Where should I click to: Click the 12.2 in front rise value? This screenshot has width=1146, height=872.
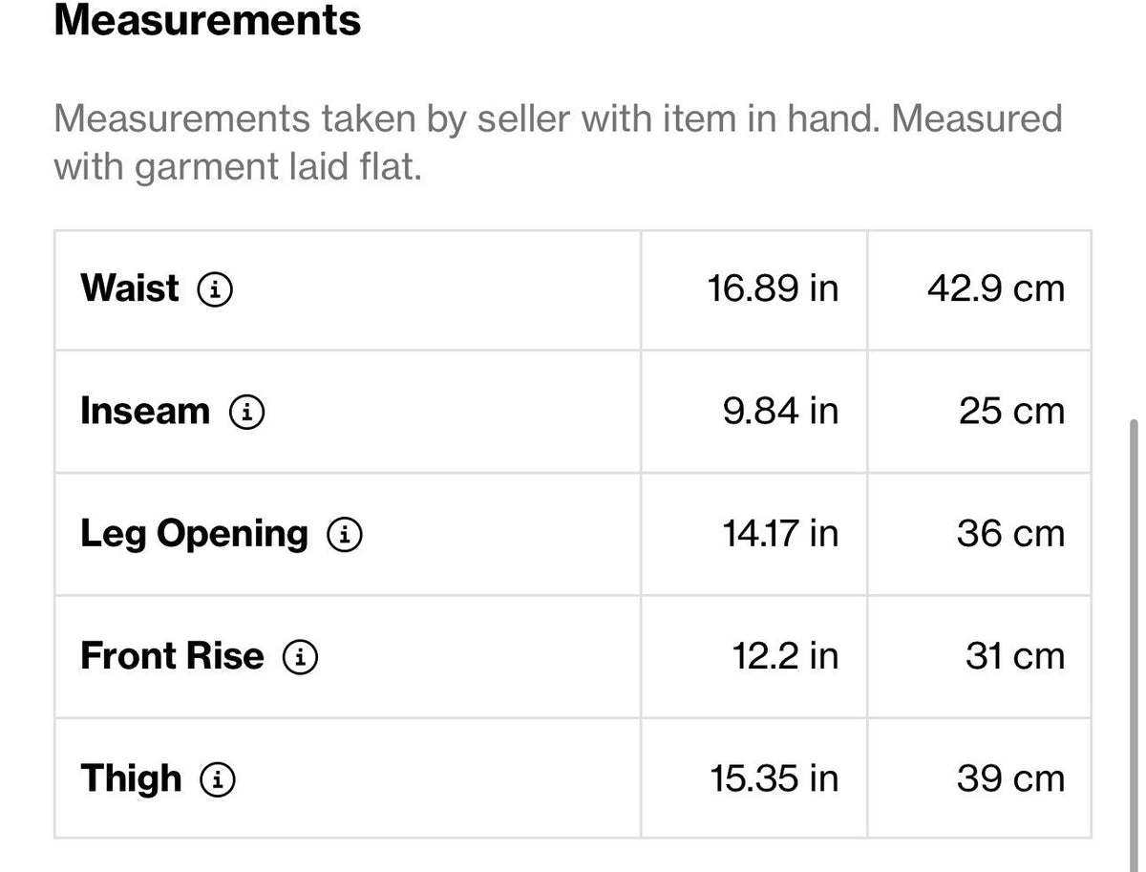(786, 656)
